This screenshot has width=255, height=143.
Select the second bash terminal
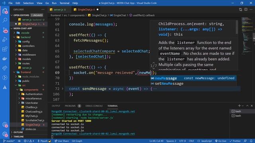coord(242,116)
